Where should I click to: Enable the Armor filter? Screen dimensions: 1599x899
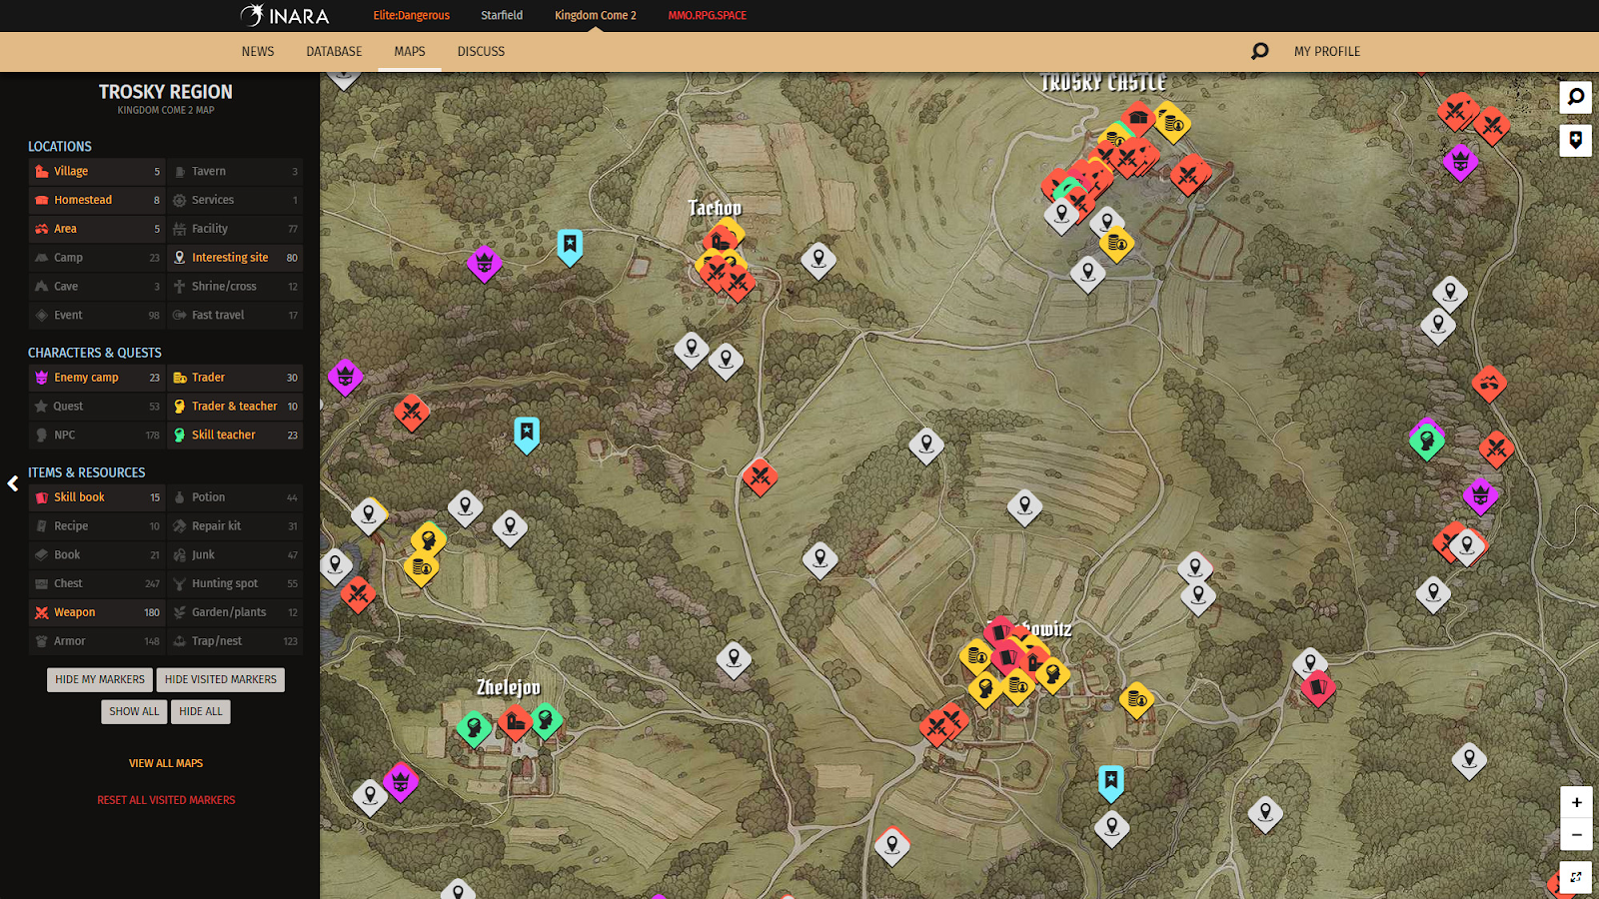pos(97,641)
